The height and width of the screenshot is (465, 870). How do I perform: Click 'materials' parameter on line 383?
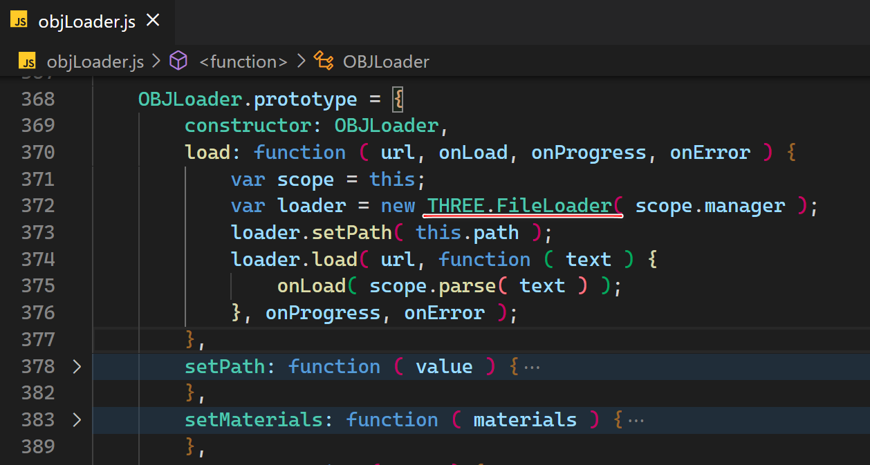525,419
